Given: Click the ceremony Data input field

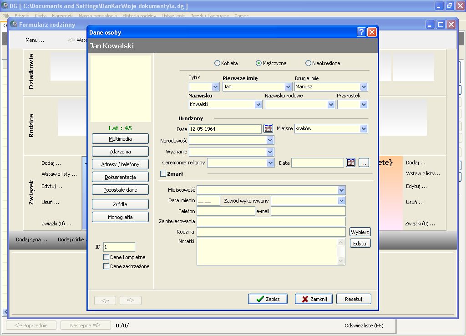Looking at the screenshot, I should click(317, 163).
